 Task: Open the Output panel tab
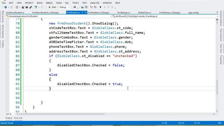(x=9, y=118)
